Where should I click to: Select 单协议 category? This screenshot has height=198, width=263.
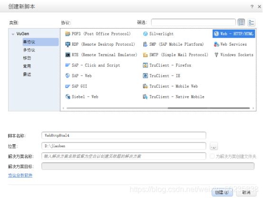coord(41,42)
